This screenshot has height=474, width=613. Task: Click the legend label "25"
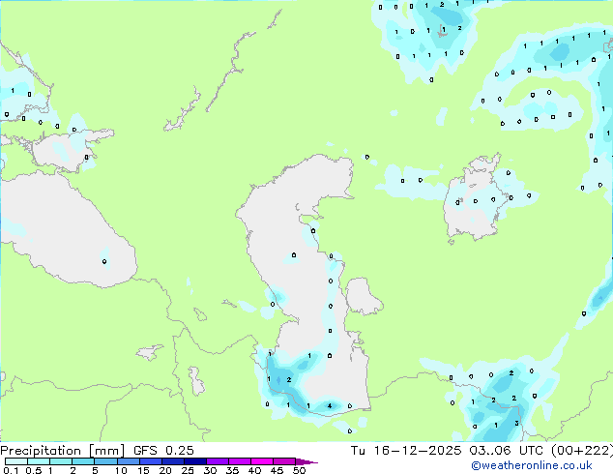point(188,470)
